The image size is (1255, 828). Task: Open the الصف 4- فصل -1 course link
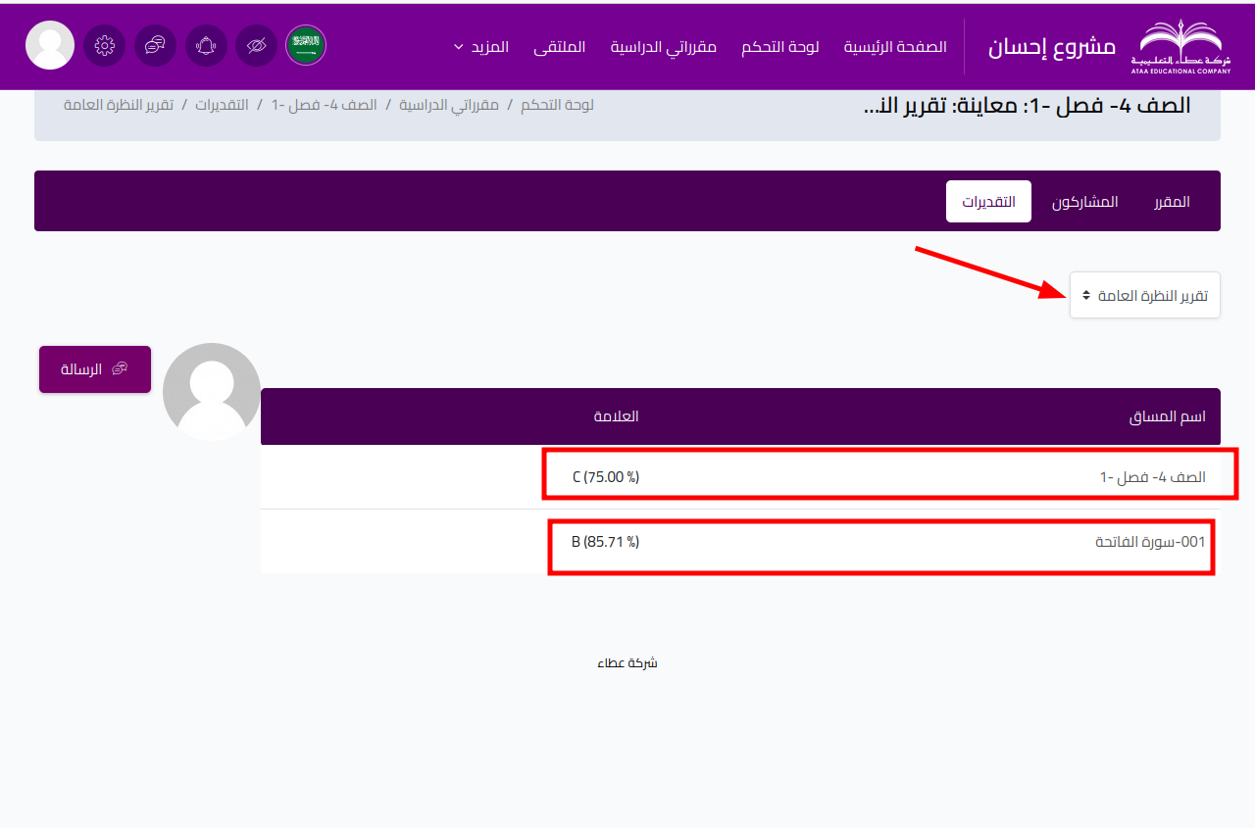click(x=1152, y=477)
